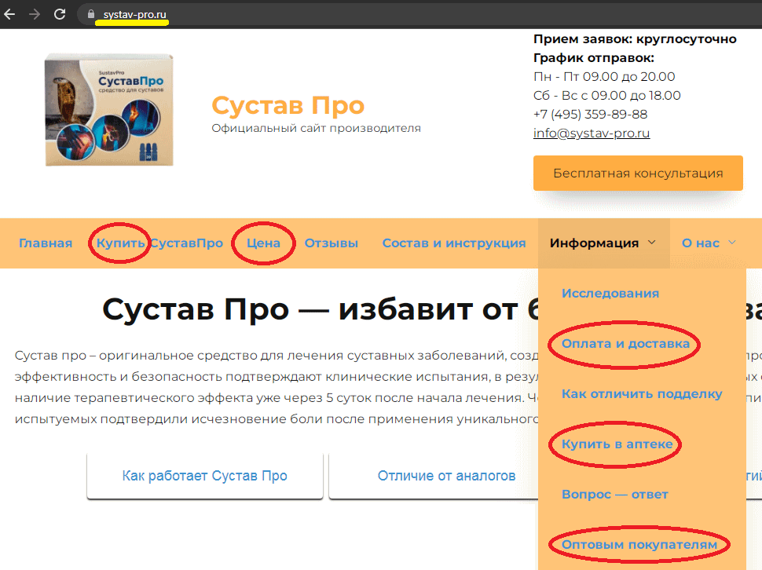This screenshot has width=762, height=570.
Task: Click the СуставПро product box image
Action: coord(109,110)
